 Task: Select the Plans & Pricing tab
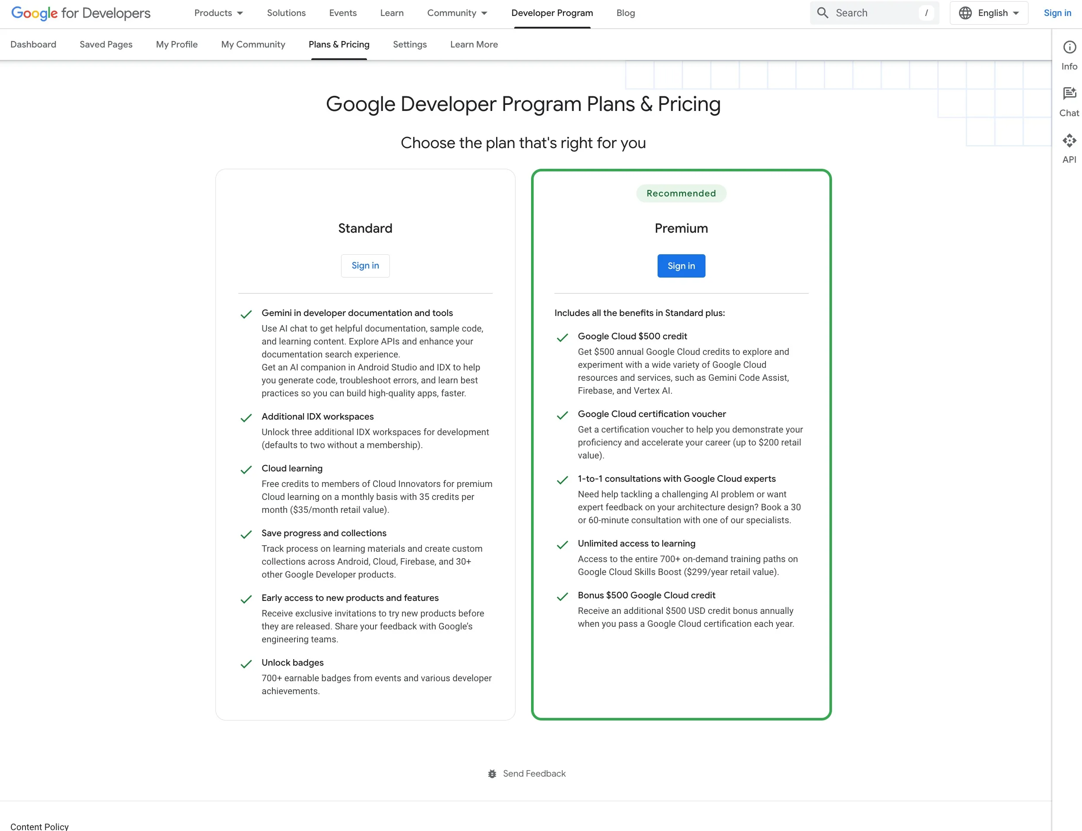tap(339, 44)
